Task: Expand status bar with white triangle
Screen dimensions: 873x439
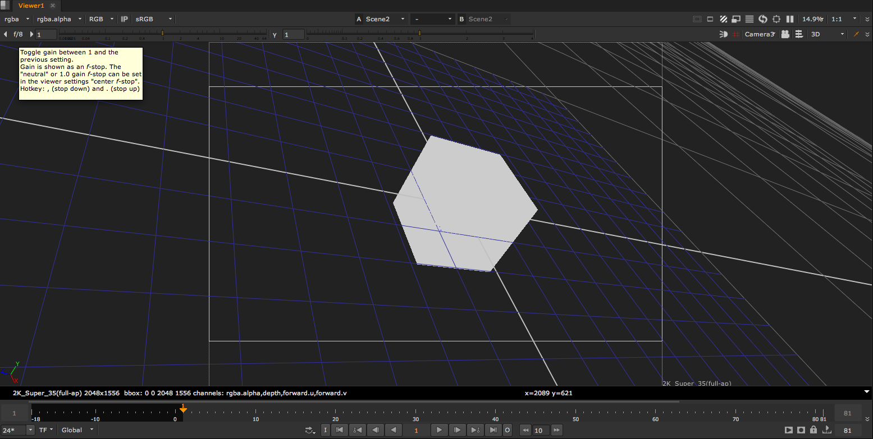Action: pos(867,391)
